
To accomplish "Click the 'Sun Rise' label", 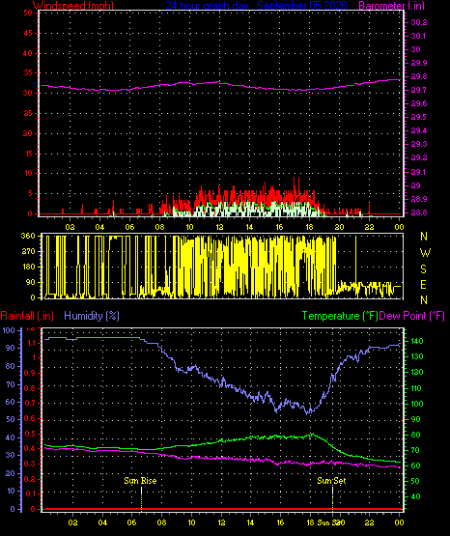I will (140, 481).
